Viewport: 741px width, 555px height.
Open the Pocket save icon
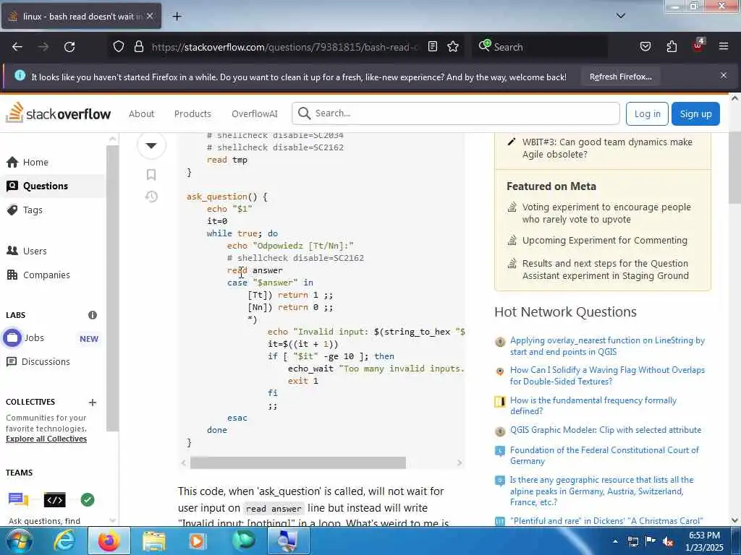[x=645, y=47]
